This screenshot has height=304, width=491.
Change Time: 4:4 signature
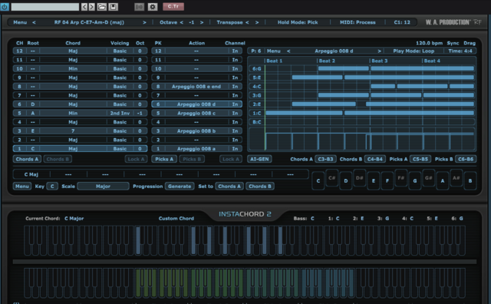tap(460, 51)
